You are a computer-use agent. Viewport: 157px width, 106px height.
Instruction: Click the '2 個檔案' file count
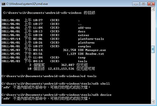37,65
